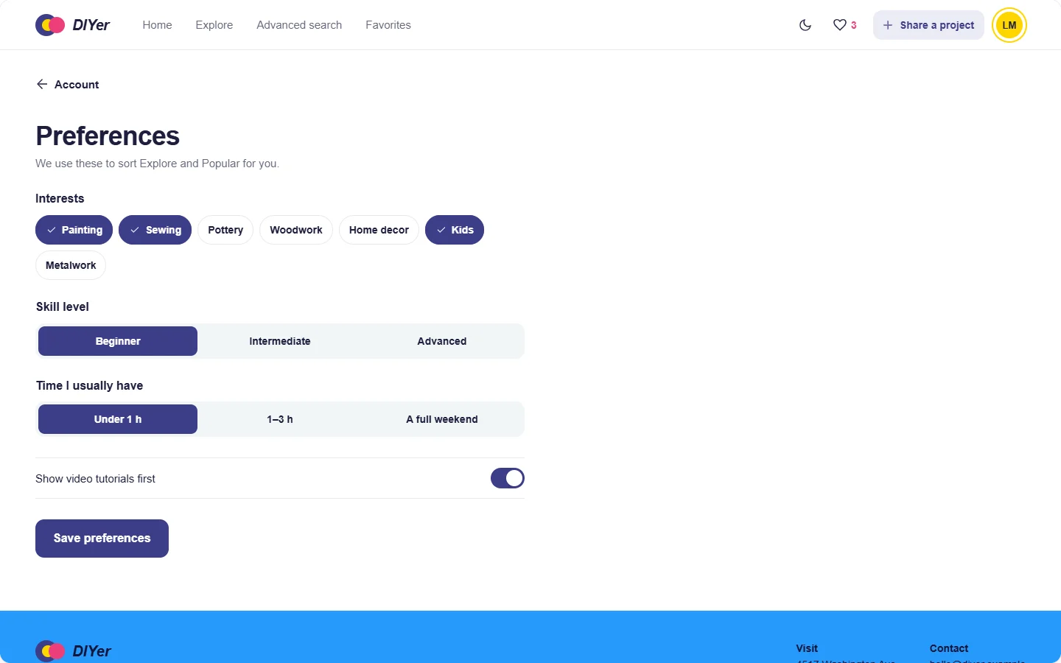Click the back arrow next to Account
Screen dimensions: 1061x663
[x=42, y=84]
